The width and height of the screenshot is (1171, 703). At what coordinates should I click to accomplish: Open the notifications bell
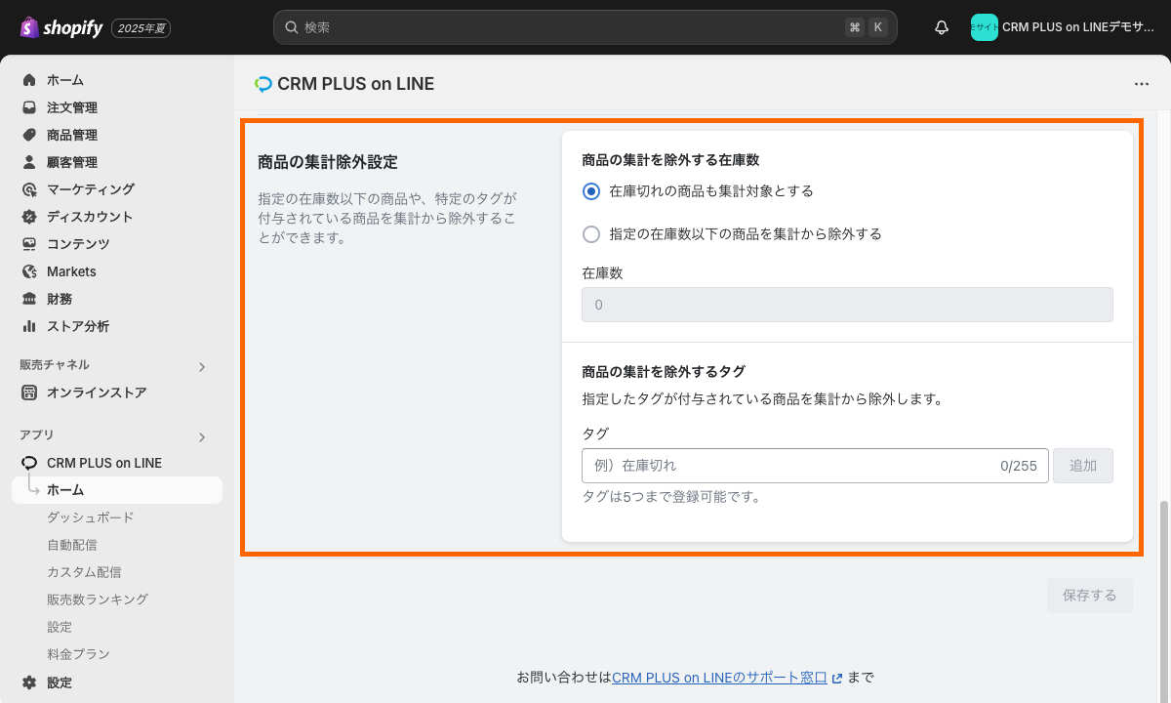(x=942, y=27)
